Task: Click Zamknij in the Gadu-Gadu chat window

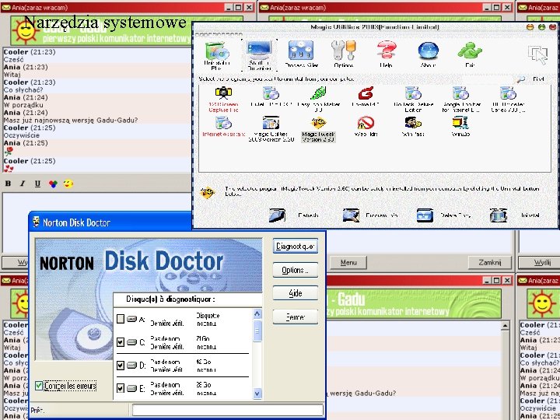Action: (x=490, y=263)
